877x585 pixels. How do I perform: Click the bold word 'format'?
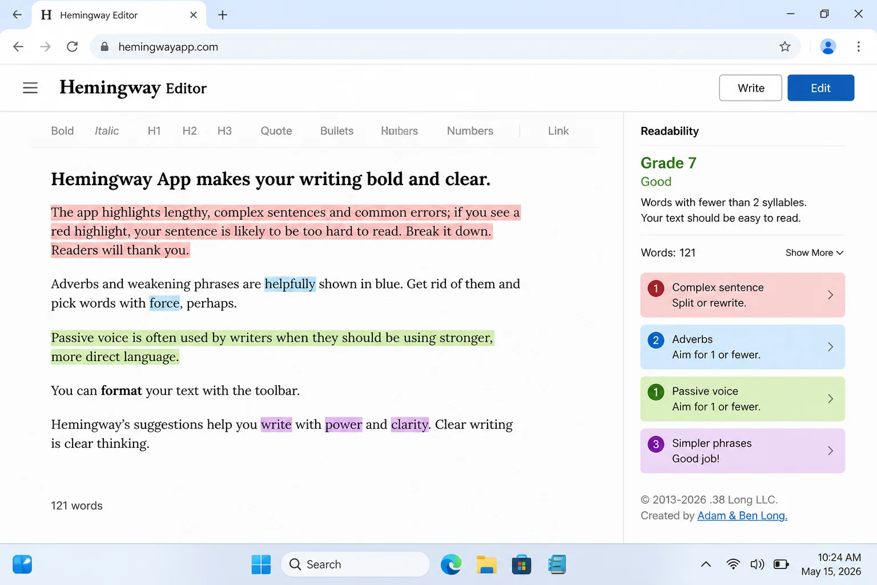pyautogui.click(x=121, y=391)
